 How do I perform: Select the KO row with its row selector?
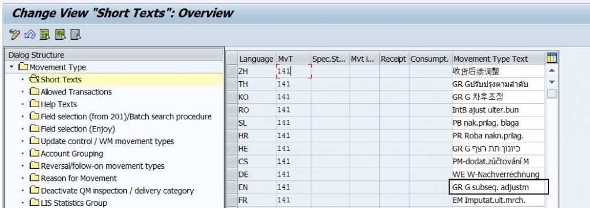[232, 97]
